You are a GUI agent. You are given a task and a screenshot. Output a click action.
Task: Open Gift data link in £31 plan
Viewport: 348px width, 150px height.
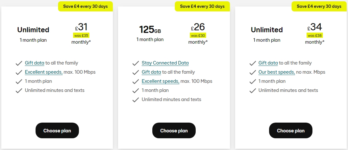(x=34, y=63)
